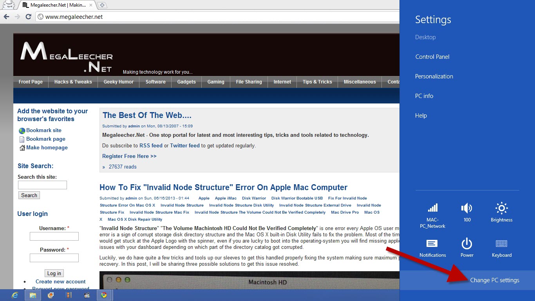Click the Mac Drive Pro tag link
Image resolution: width=535 pixels, height=301 pixels.
(345, 212)
